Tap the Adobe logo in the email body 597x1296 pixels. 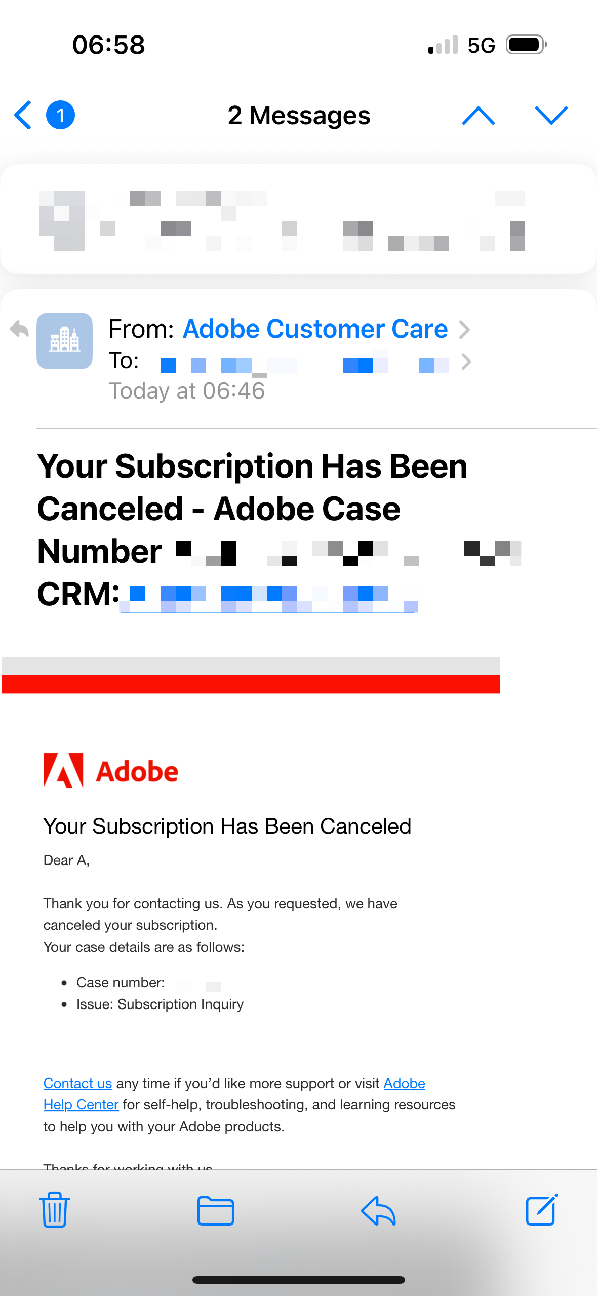pyautogui.click(x=111, y=771)
